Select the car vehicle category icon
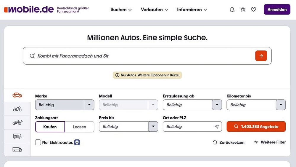This screenshot has height=167, width=296. (x=17, y=95)
